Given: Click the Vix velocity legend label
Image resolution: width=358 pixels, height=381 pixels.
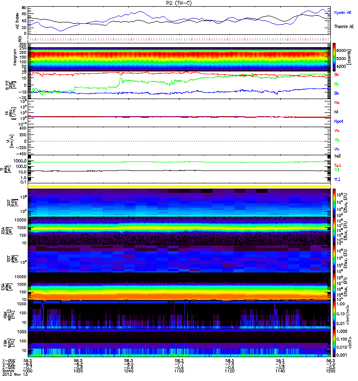Looking at the screenshot, I should pyautogui.click(x=337, y=149).
